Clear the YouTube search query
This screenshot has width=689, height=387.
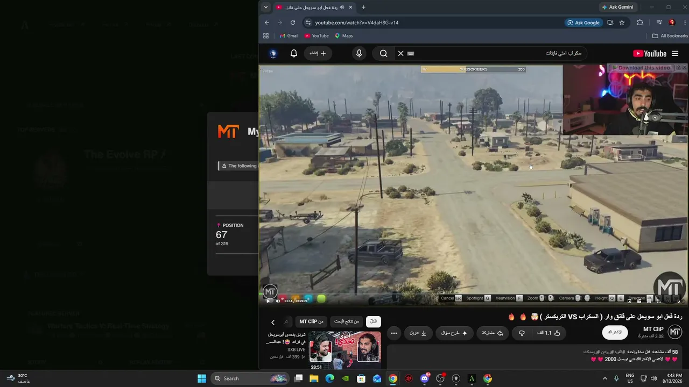400,53
